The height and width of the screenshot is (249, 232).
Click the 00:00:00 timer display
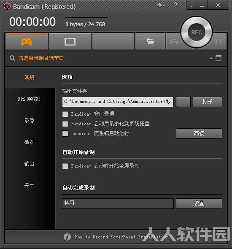(x=32, y=22)
